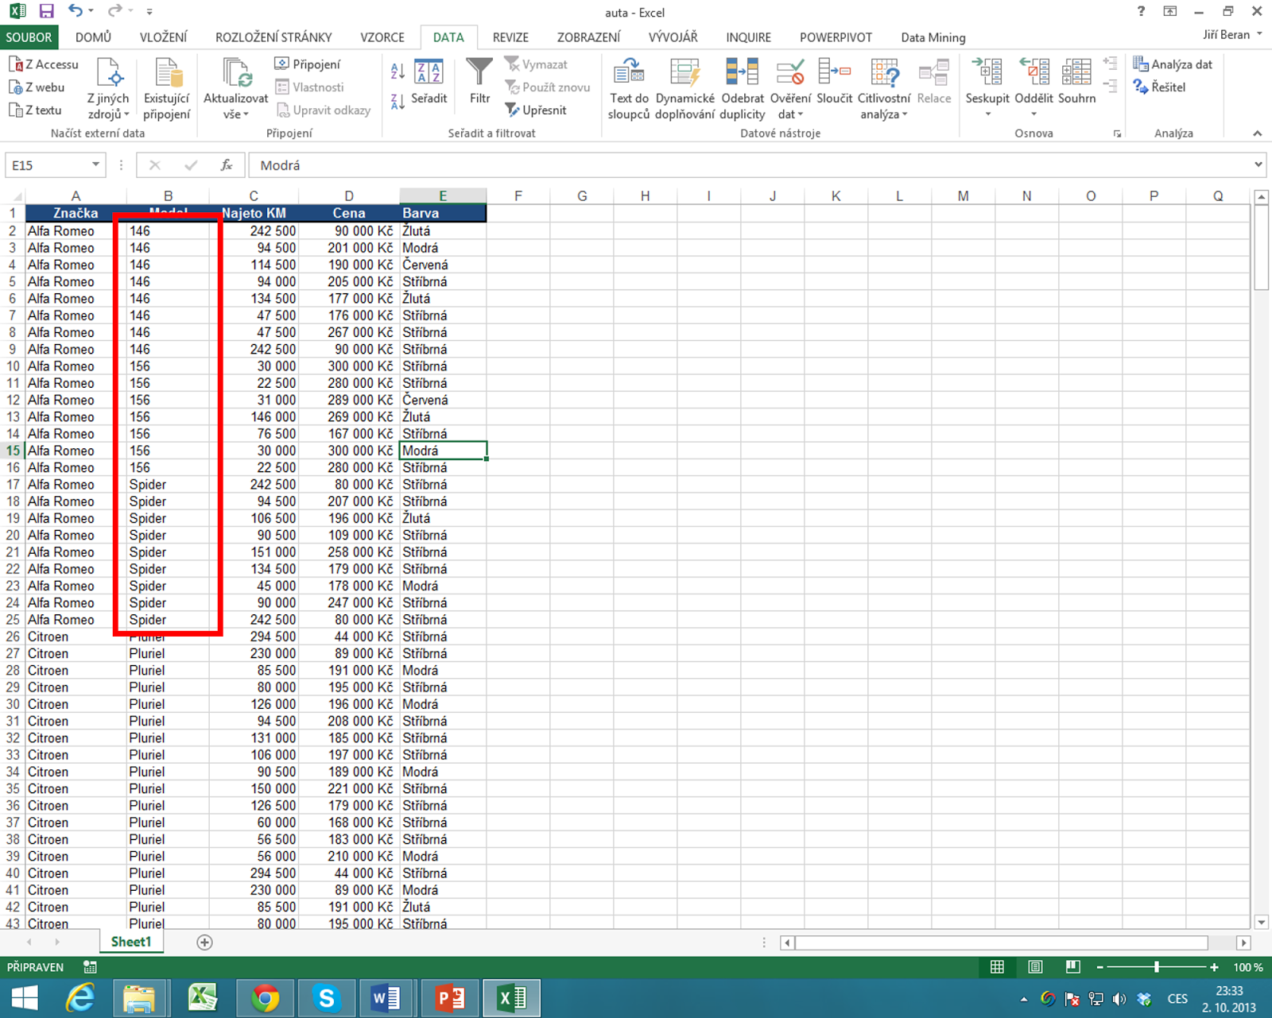Open the Name Box dropdown
The width and height of the screenshot is (1272, 1018).
tap(95, 165)
